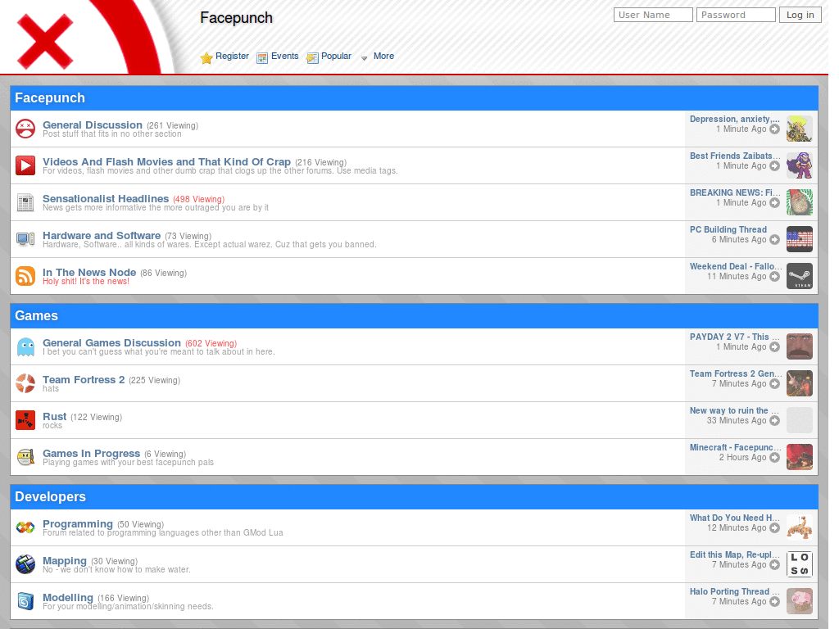The width and height of the screenshot is (839, 629).
Task: Open the General Games Discussion forum
Action: (111, 342)
